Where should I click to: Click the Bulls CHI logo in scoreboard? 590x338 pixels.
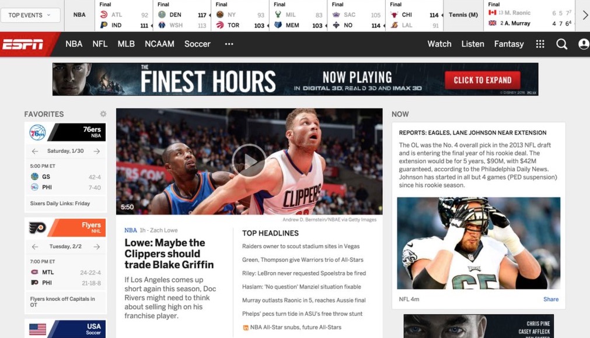coord(395,15)
